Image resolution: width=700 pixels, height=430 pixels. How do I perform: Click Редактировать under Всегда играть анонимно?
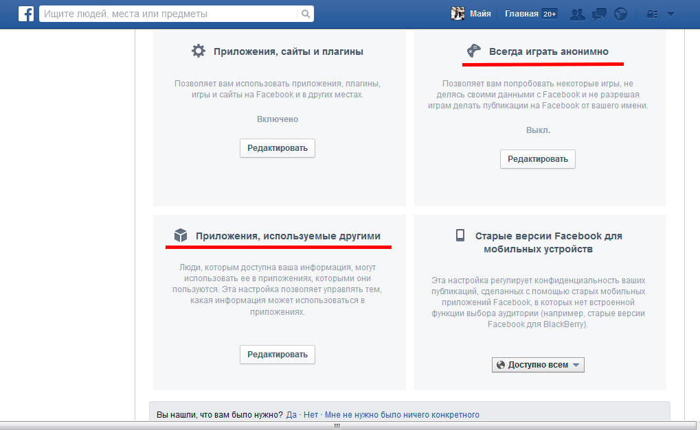pos(537,159)
